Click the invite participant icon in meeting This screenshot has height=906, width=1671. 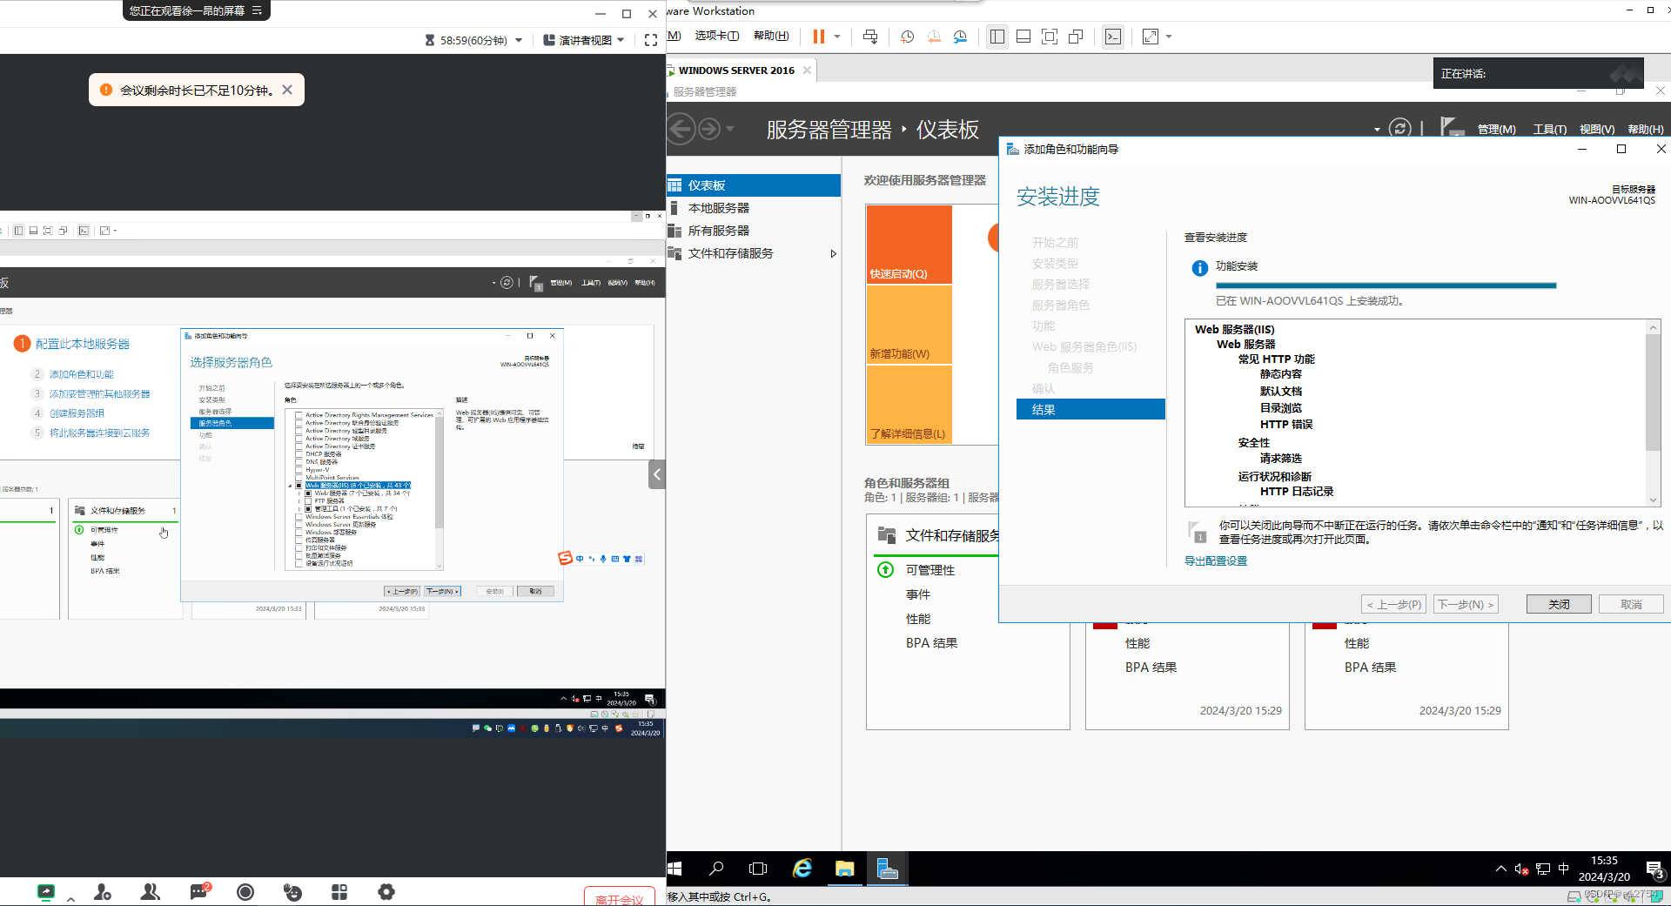[x=103, y=891]
